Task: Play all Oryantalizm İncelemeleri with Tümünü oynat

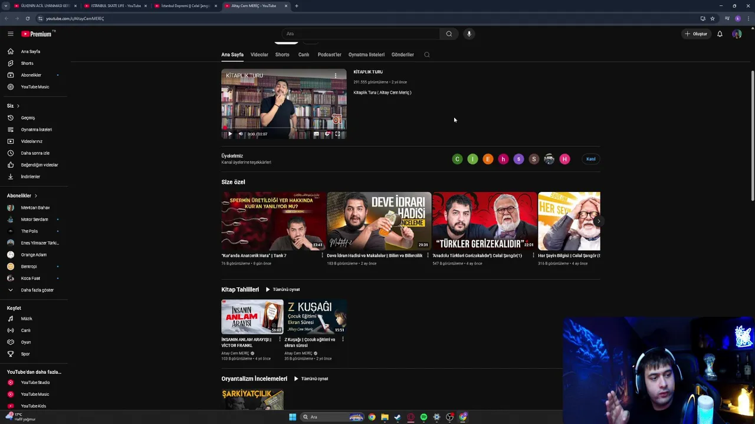Action: (x=311, y=379)
